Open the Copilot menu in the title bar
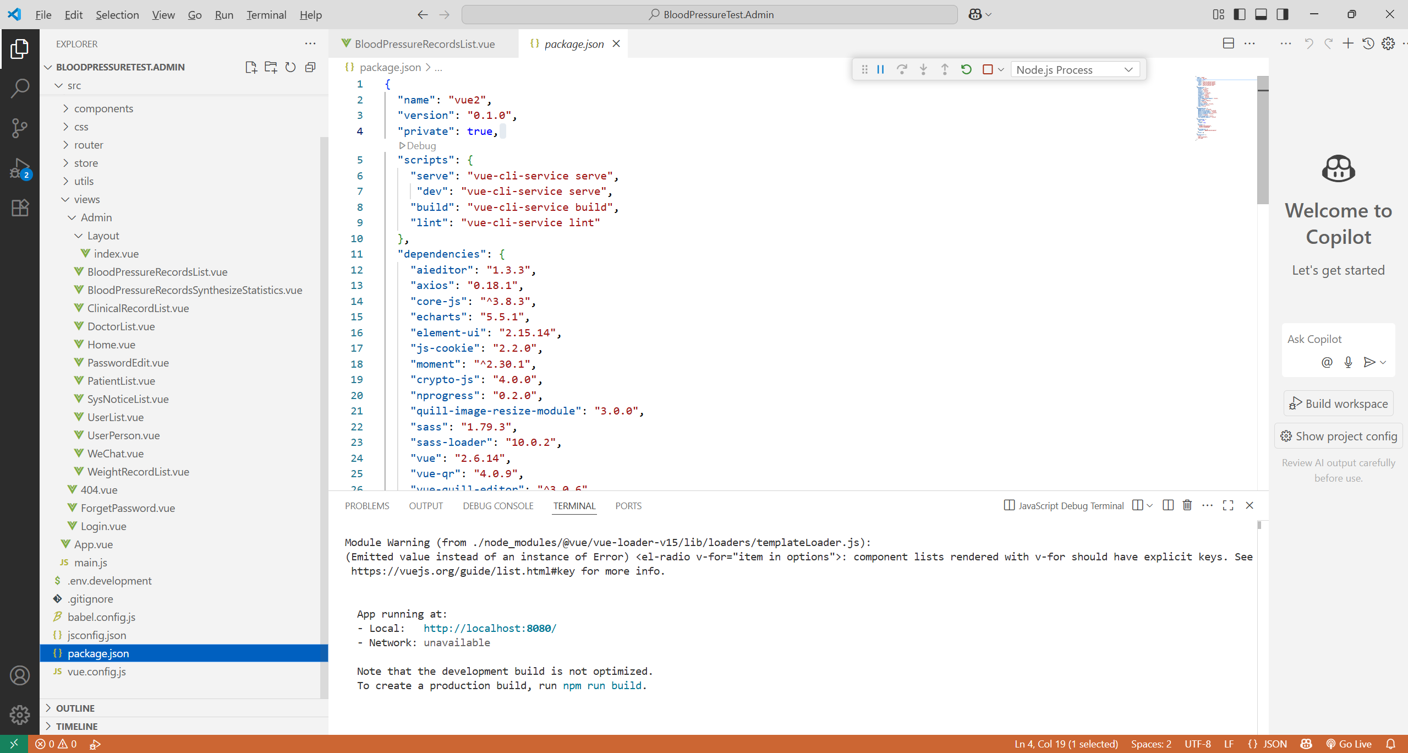The image size is (1408, 753). 980,14
